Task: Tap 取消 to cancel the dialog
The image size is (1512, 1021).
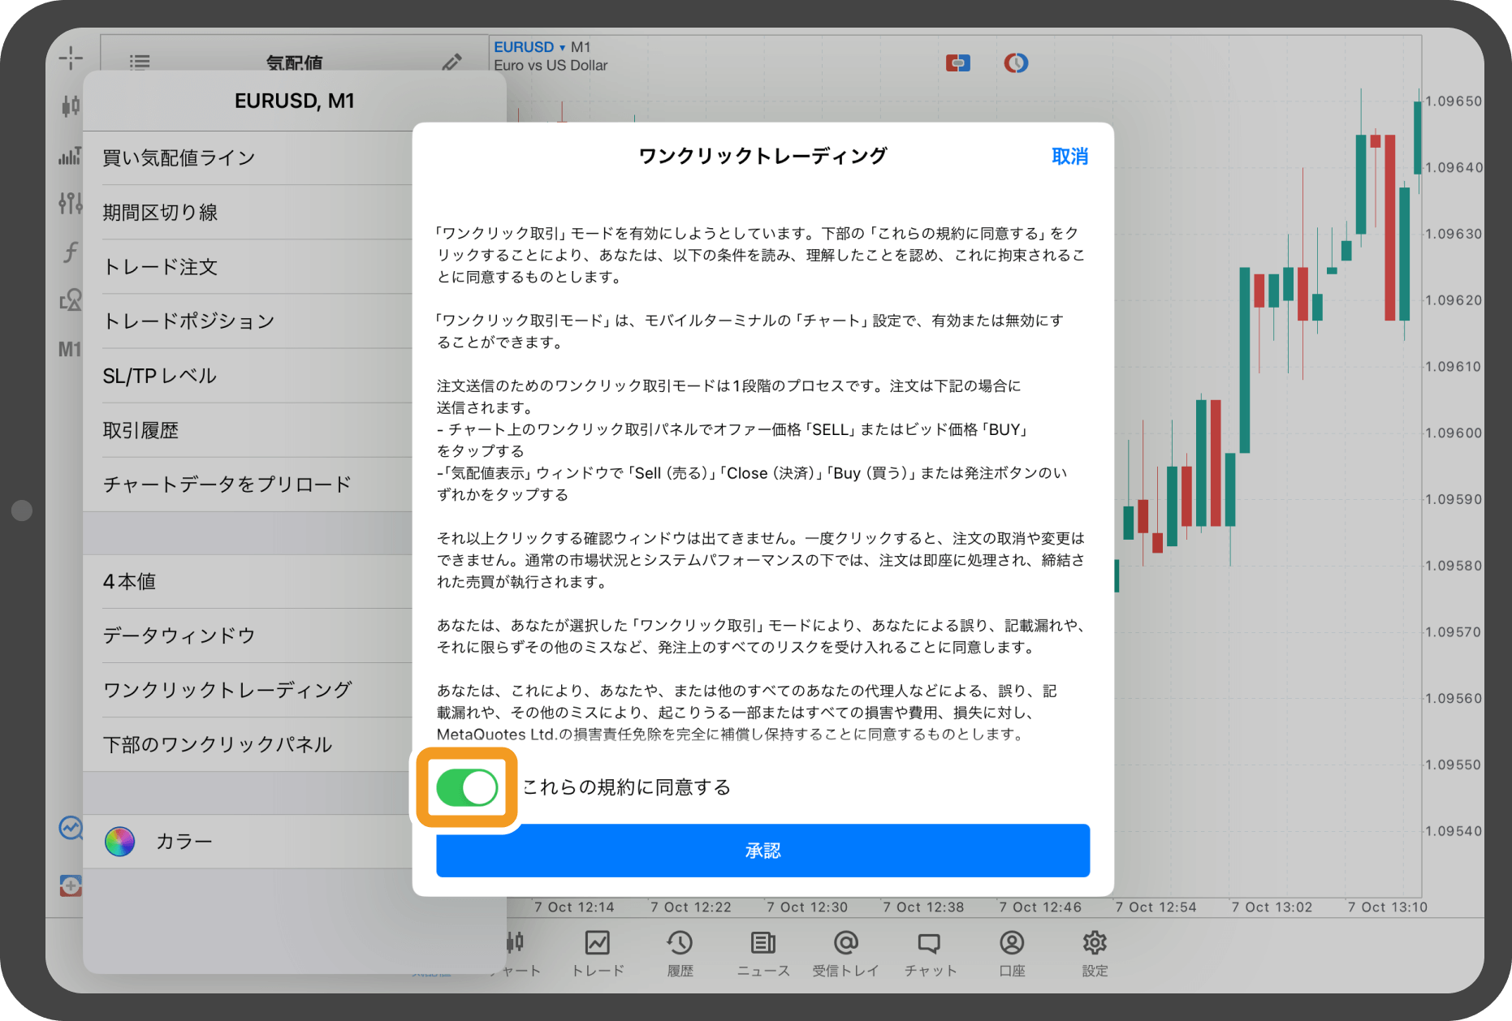Action: [x=1069, y=156]
